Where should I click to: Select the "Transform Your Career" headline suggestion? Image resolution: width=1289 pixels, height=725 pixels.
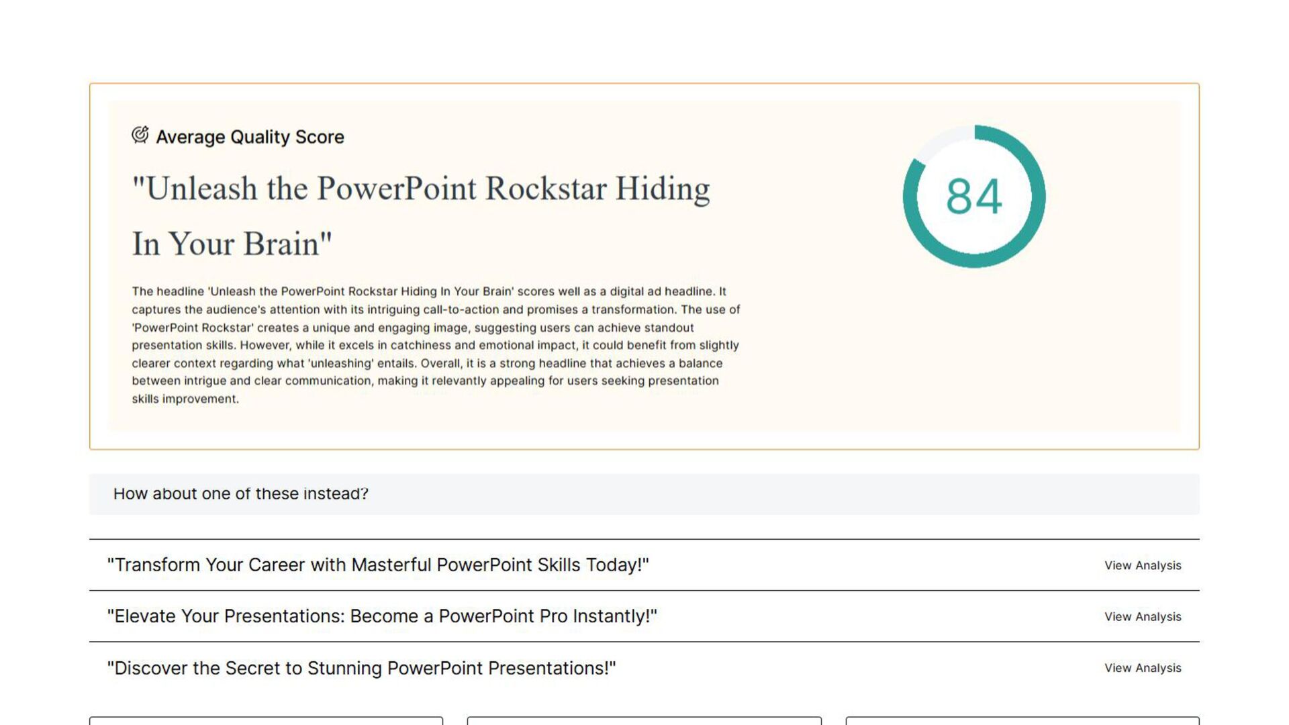click(378, 565)
